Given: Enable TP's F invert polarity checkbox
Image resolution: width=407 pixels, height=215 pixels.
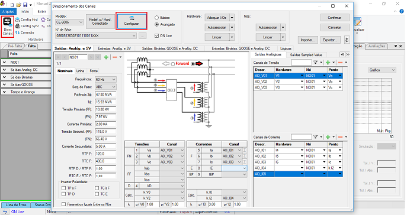Looking at the screenshot, I should [x=63, y=188].
